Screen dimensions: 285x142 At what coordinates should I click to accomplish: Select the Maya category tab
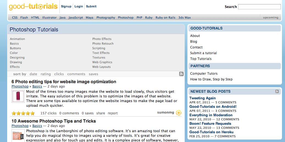click(x=89, y=18)
